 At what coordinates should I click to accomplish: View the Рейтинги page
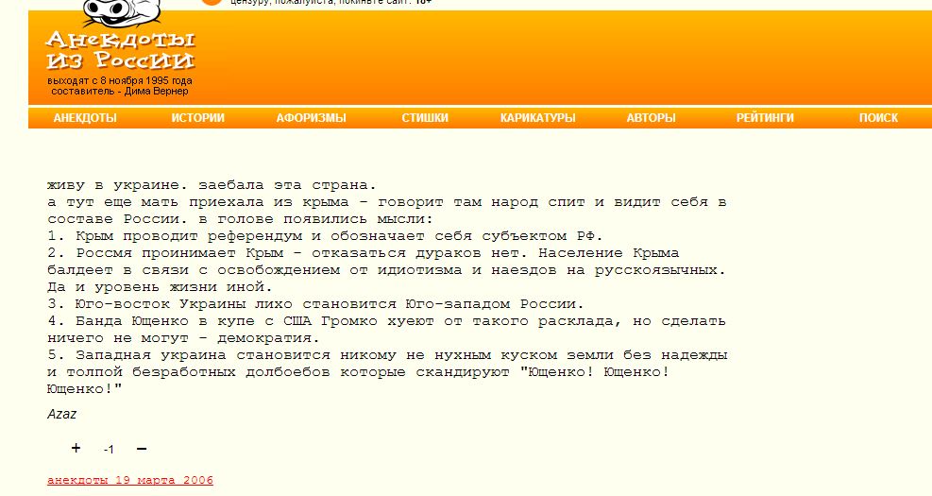[x=765, y=118]
